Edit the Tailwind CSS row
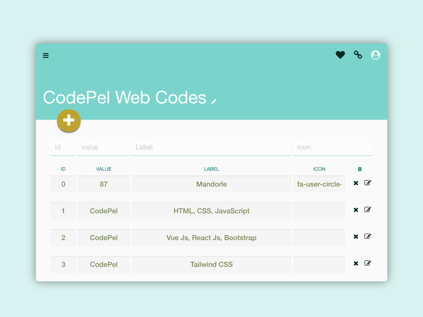Screen dimensions: 423x317 point(367,263)
